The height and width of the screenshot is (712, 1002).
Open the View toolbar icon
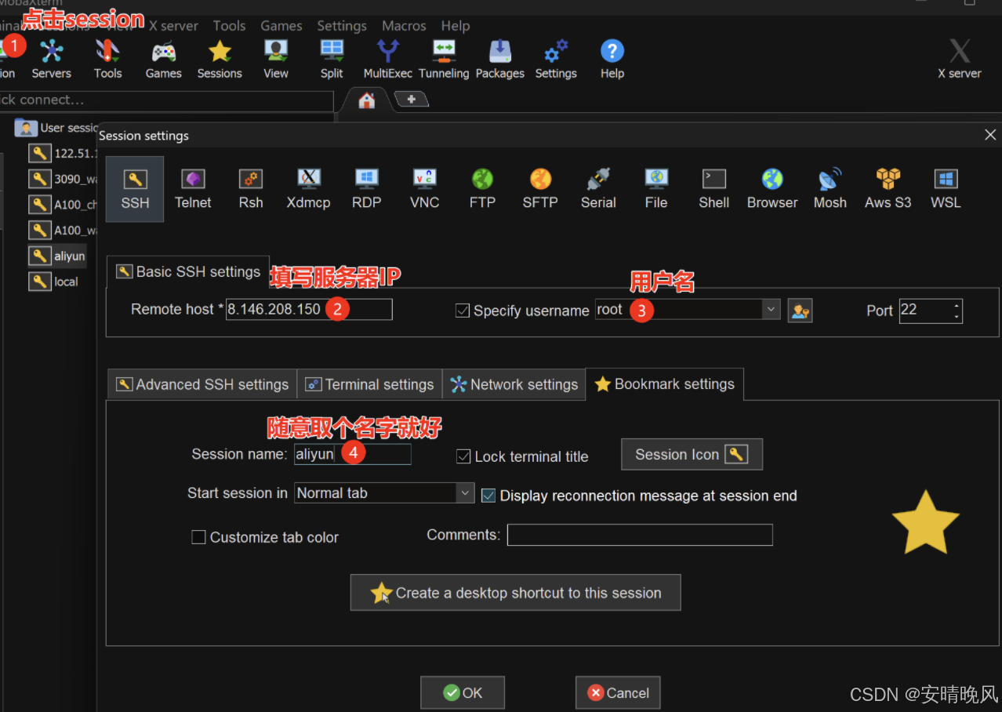point(276,60)
